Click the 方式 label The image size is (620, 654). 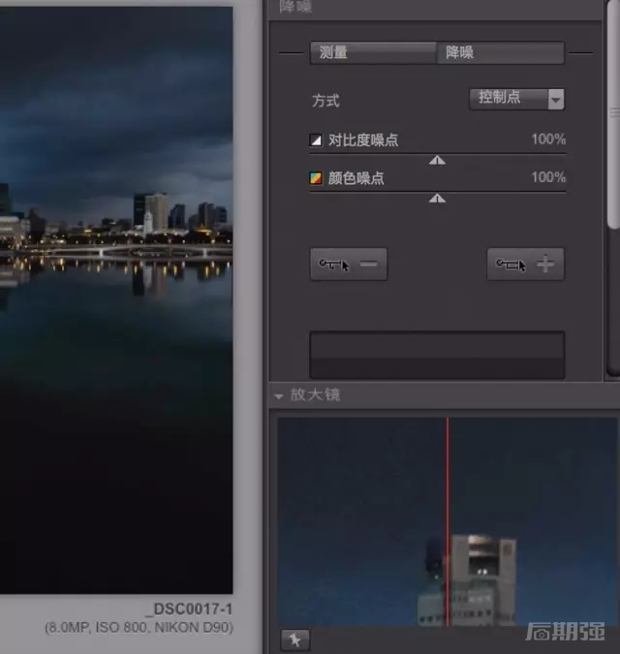click(325, 101)
